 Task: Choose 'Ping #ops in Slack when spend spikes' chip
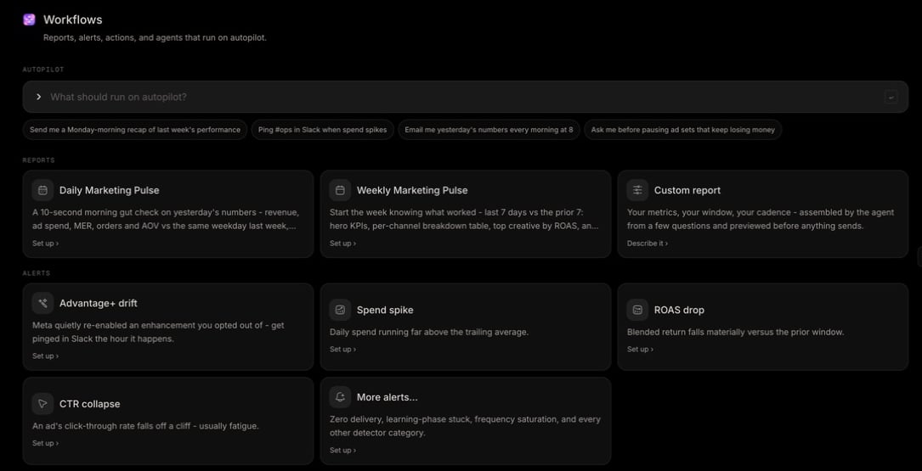[322, 130]
